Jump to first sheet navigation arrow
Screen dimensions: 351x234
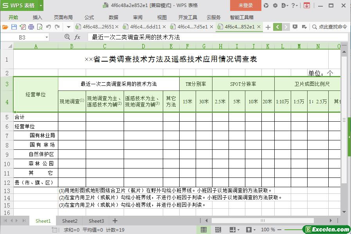pyautogui.click(x=5, y=221)
